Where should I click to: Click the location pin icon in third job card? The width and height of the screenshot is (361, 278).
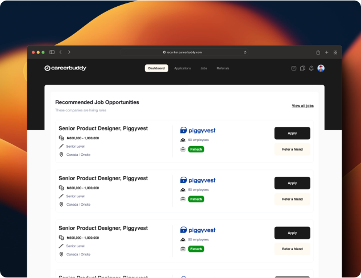(x=61, y=254)
